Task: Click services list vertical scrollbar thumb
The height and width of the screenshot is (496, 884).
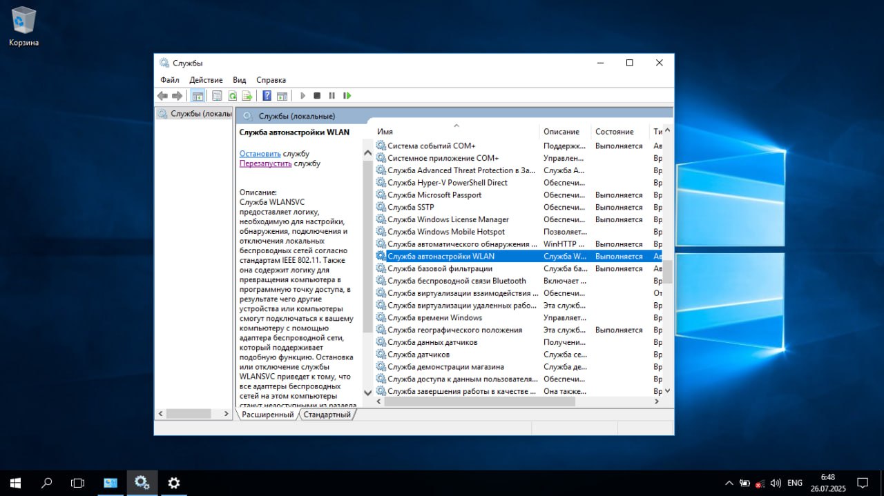Action: point(668,272)
